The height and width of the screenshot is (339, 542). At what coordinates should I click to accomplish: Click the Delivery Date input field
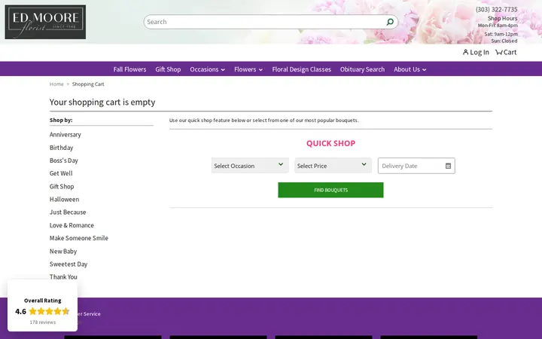416,166
